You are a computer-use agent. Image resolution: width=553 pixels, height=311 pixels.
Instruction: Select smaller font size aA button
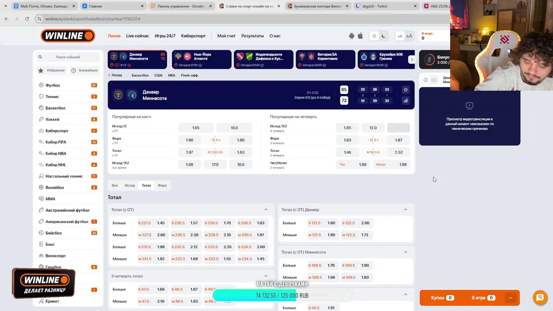pos(400,36)
